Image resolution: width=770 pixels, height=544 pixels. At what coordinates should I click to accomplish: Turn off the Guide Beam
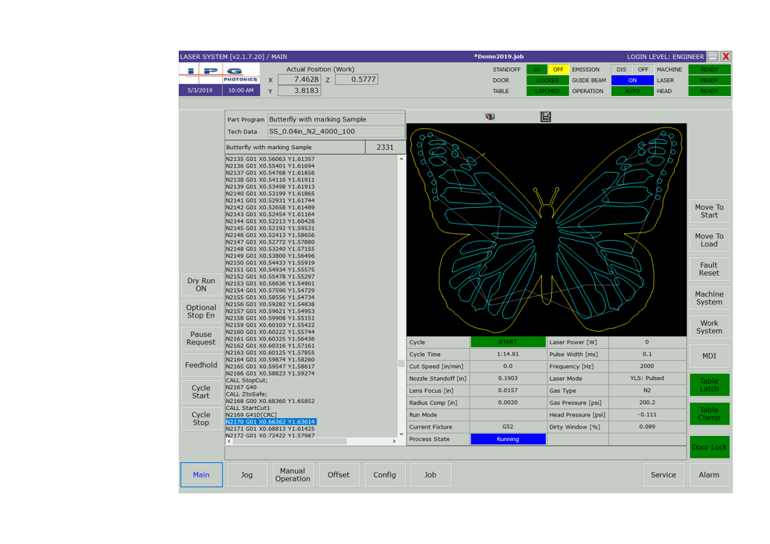pyautogui.click(x=631, y=80)
